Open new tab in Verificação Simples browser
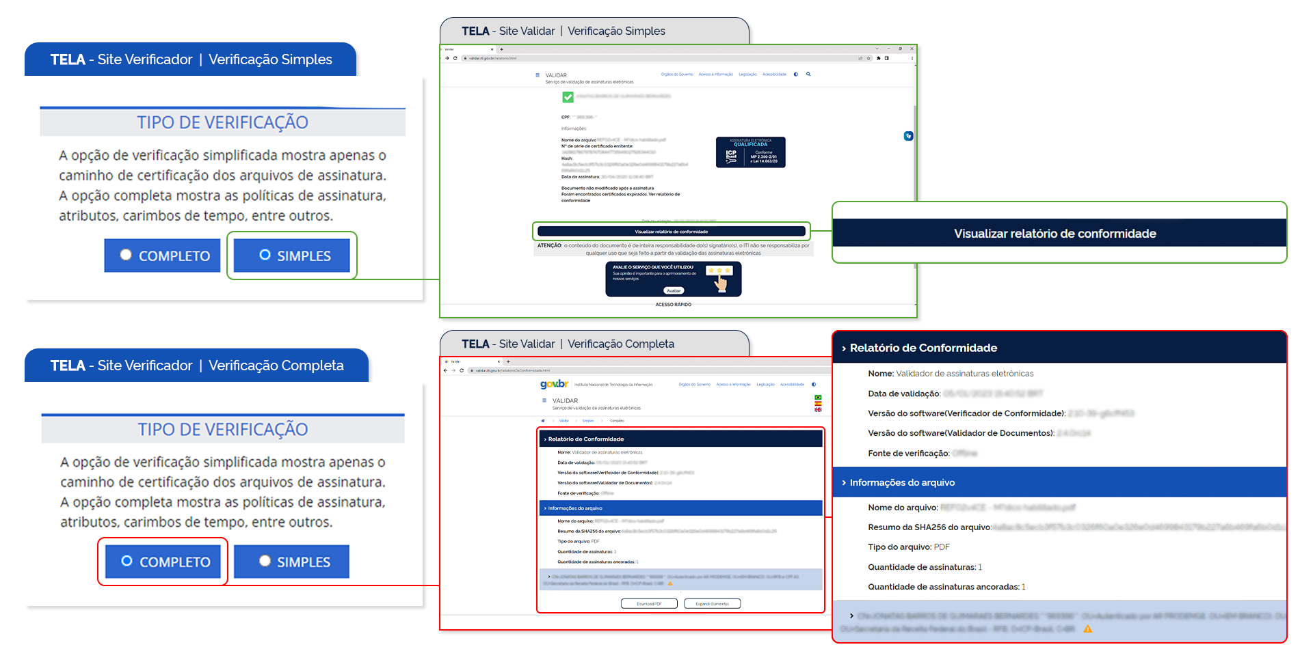The image size is (1313, 662). pos(502,49)
